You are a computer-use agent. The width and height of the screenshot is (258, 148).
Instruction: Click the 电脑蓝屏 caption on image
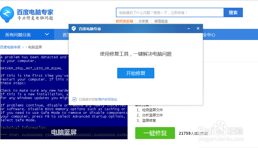point(64,132)
